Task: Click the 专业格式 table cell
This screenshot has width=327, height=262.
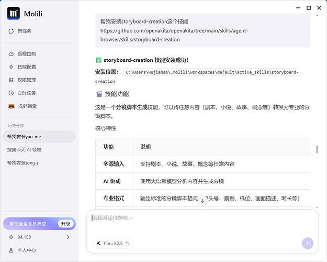Action: click(114, 198)
